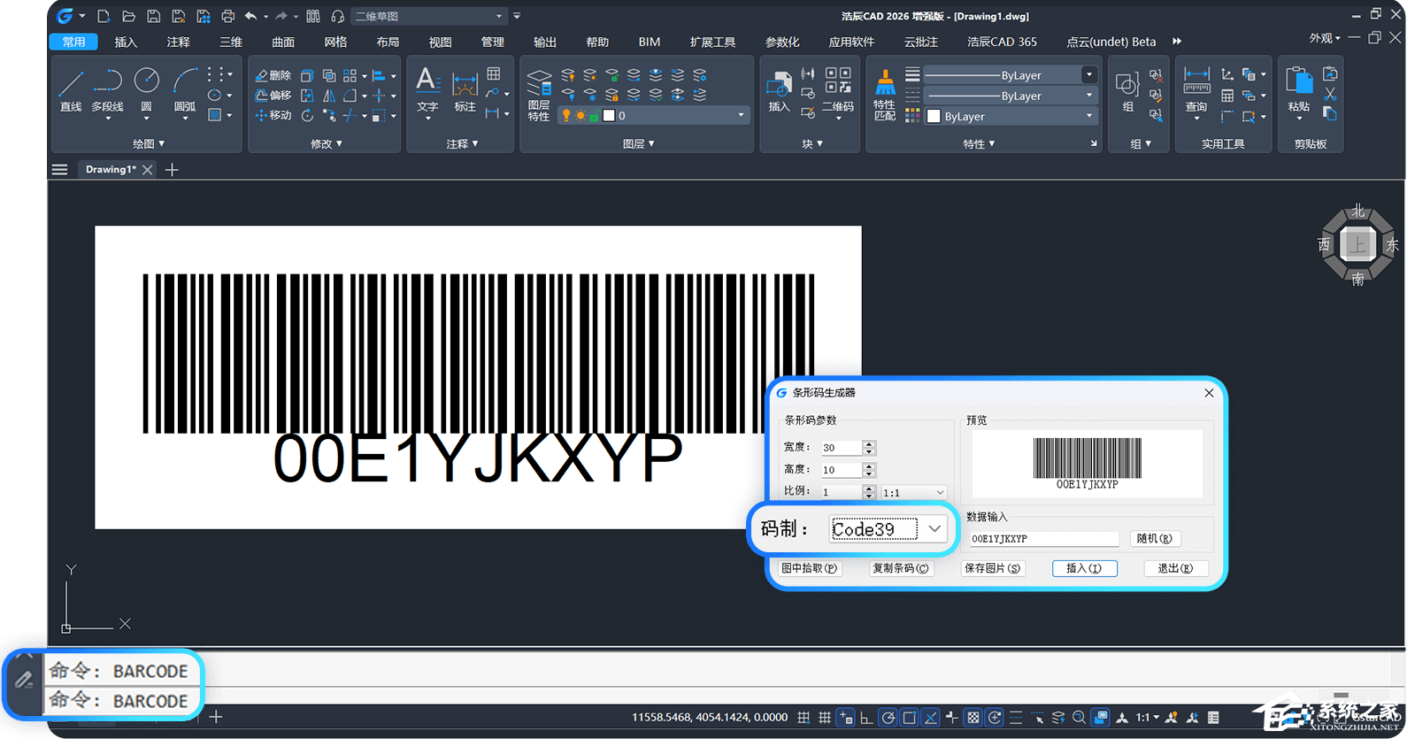The width and height of the screenshot is (1407, 739).
Task: Click the Move (移动) tool
Action: pyautogui.click(x=273, y=116)
